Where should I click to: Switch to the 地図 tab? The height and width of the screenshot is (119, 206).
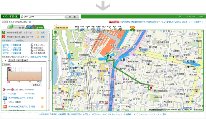[x=16, y=27]
